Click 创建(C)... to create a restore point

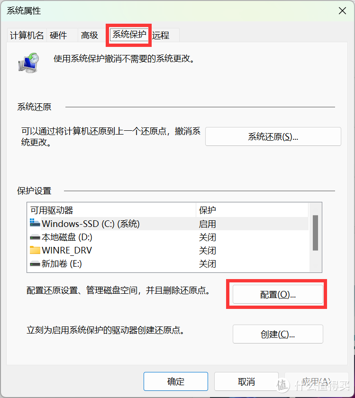(x=278, y=334)
